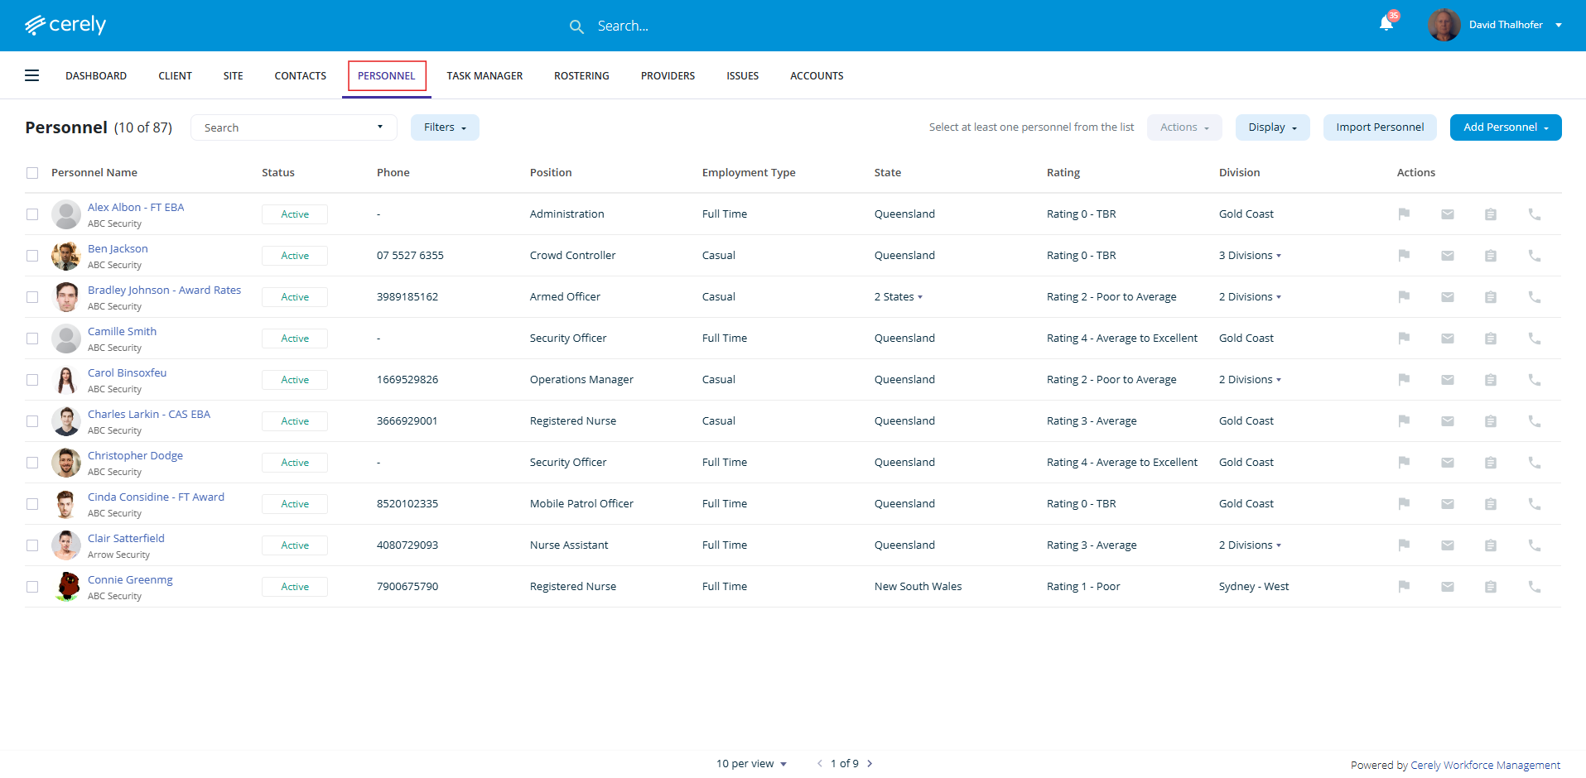Switch to the Rostering tab

pos(581,75)
